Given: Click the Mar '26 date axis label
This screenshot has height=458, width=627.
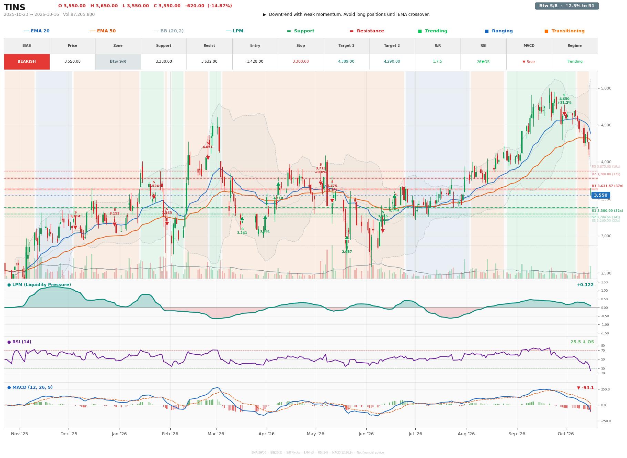Looking at the screenshot, I should point(216,434).
